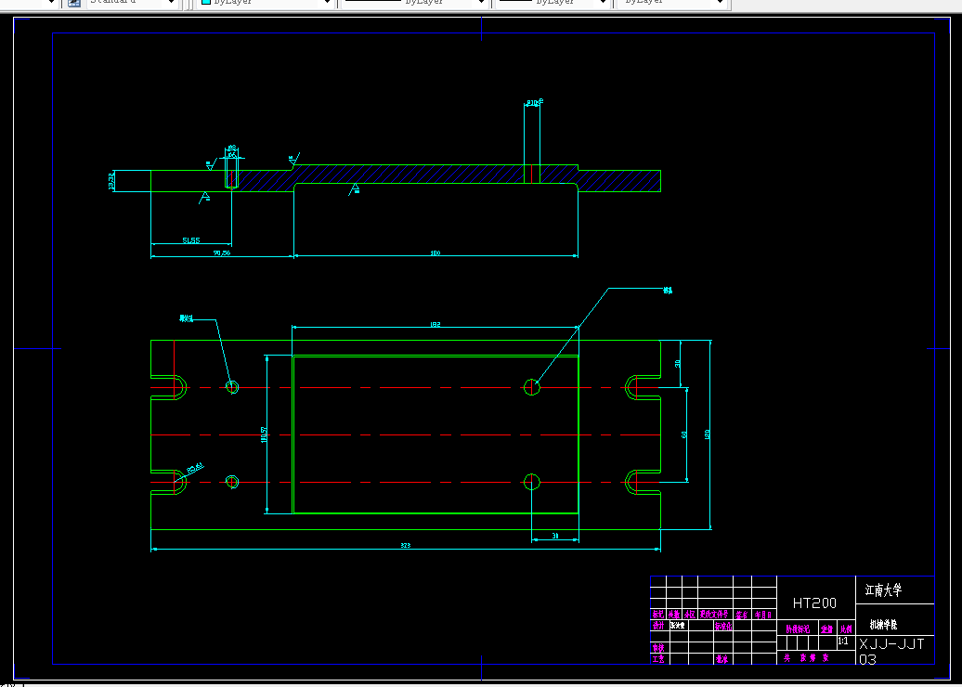This screenshot has width=962, height=687.
Task: Select the 60 vertical dimension text
Action: (684, 434)
